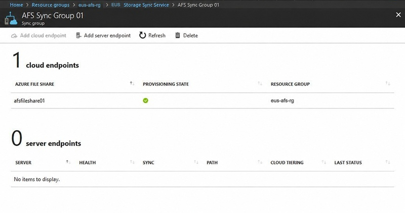Click the PROVISIONING STATE column header
The height and width of the screenshot is (213, 405).
166,84
